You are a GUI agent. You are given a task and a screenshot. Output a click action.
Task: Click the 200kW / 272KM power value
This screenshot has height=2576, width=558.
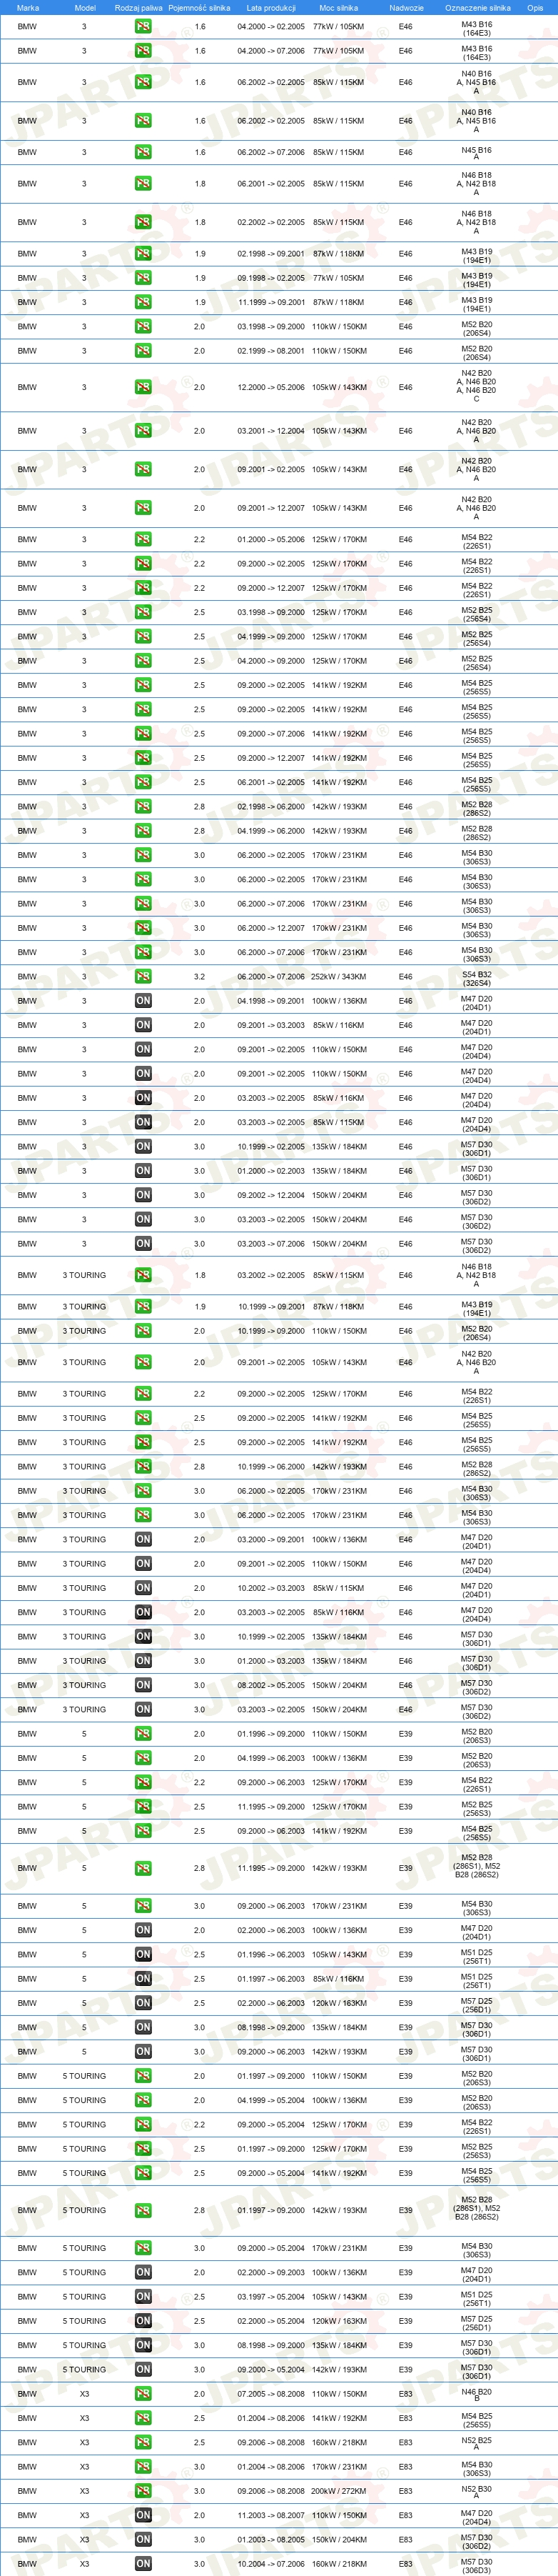pos(338,2491)
